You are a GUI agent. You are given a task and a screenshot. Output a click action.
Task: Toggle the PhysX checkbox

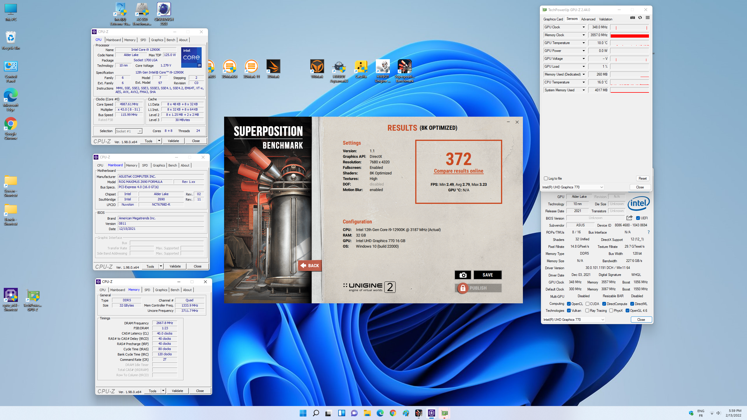click(x=611, y=311)
